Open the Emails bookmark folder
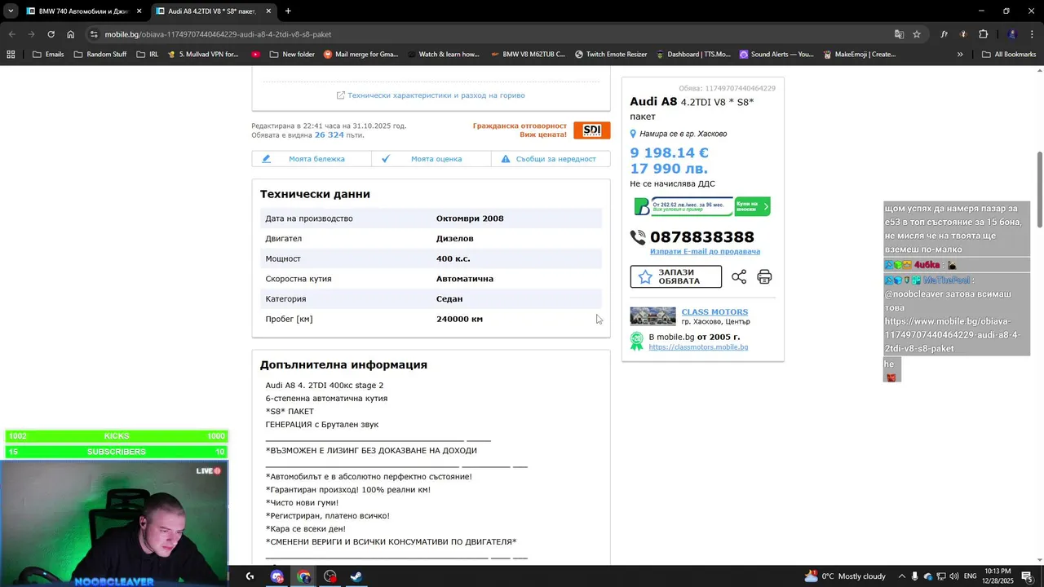The width and height of the screenshot is (1044, 587). 48,55
